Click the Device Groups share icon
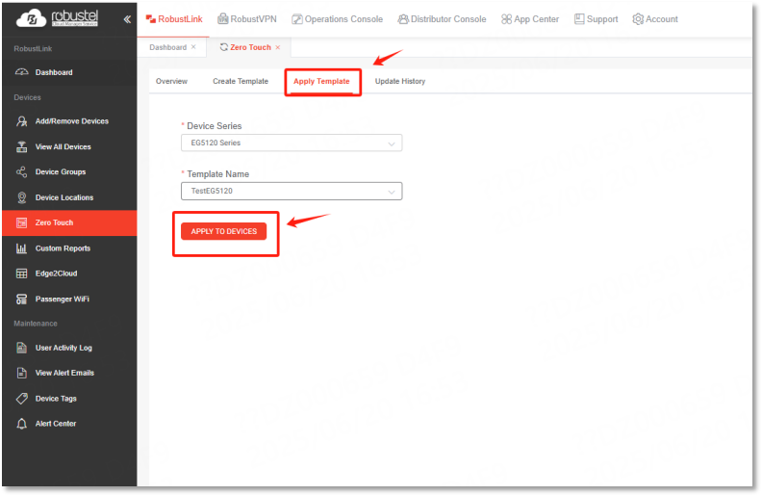This screenshot has height=495, width=762. coord(22,171)
